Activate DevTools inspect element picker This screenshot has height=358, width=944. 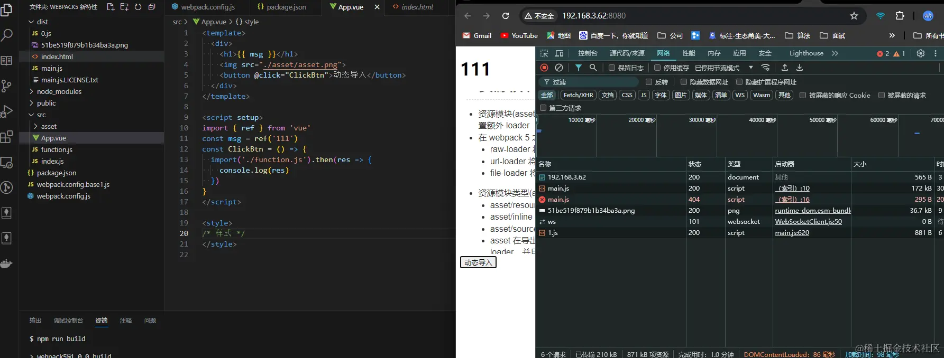[x=544, y=53]
